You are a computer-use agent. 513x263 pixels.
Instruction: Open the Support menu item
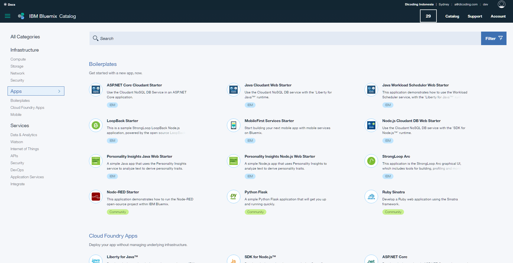pos(475,16)
